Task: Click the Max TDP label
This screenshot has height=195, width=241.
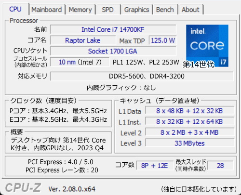Action: [x=132, y=41]
